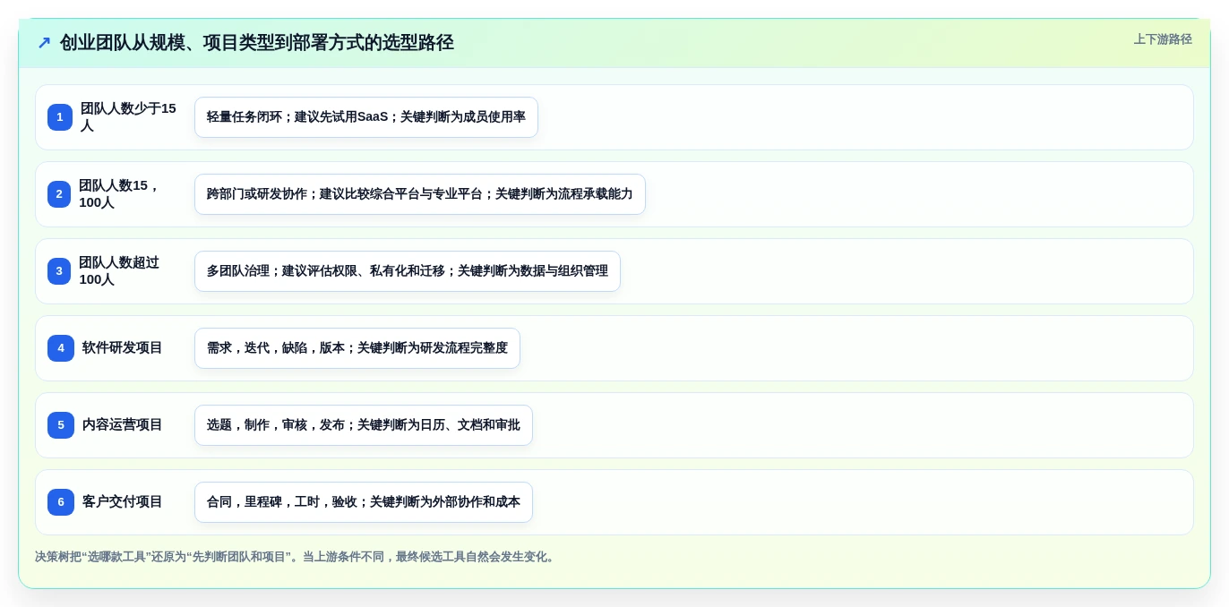This screenshot has width=1229, height=607.
Task: Click the 上下游路径 label in the header
Action: coord(1163,39)
